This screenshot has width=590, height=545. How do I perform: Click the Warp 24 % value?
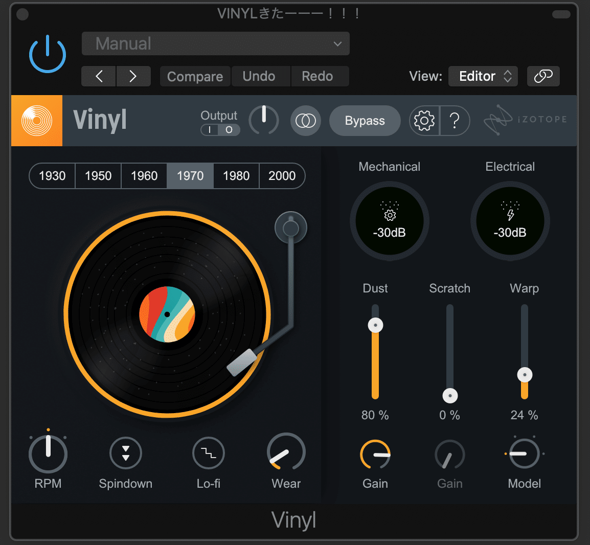[x=524, y=415]
